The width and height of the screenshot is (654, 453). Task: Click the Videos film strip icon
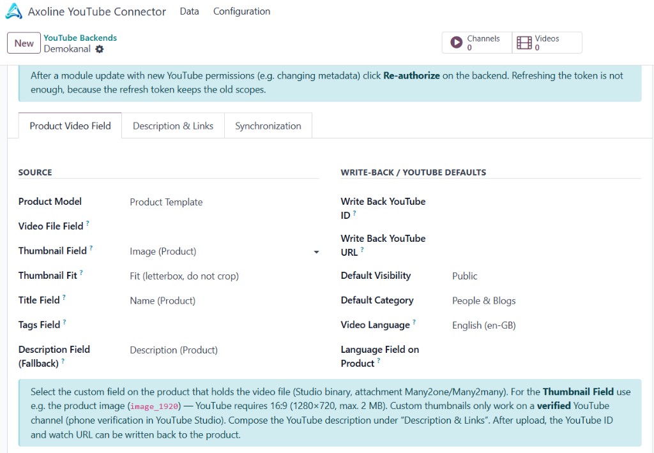(524, 43)
